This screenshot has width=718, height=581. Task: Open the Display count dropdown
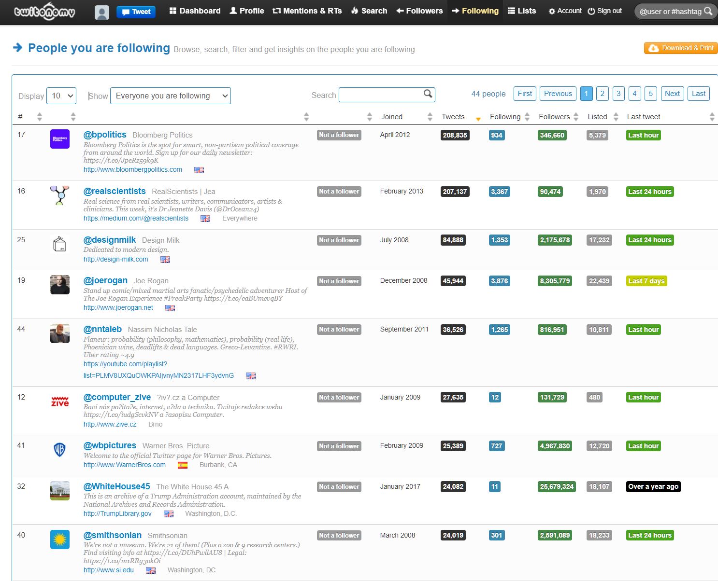pos(61,96)
